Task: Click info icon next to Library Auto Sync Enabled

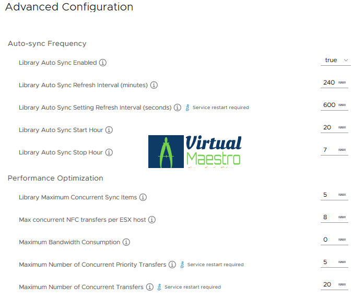Action: pyautogui.click(x=103, y=63)
